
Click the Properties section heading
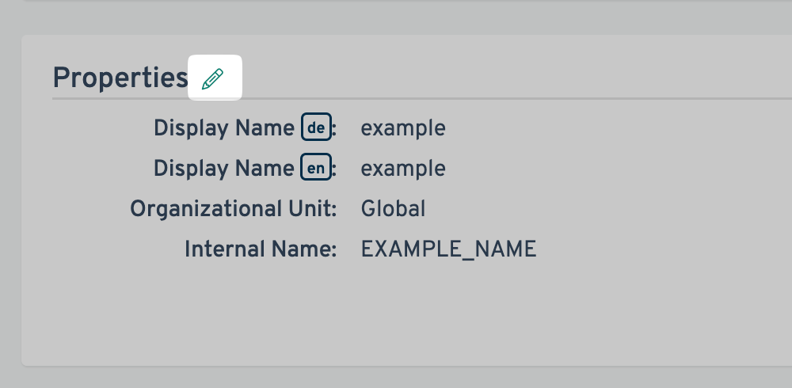[120, 78]
